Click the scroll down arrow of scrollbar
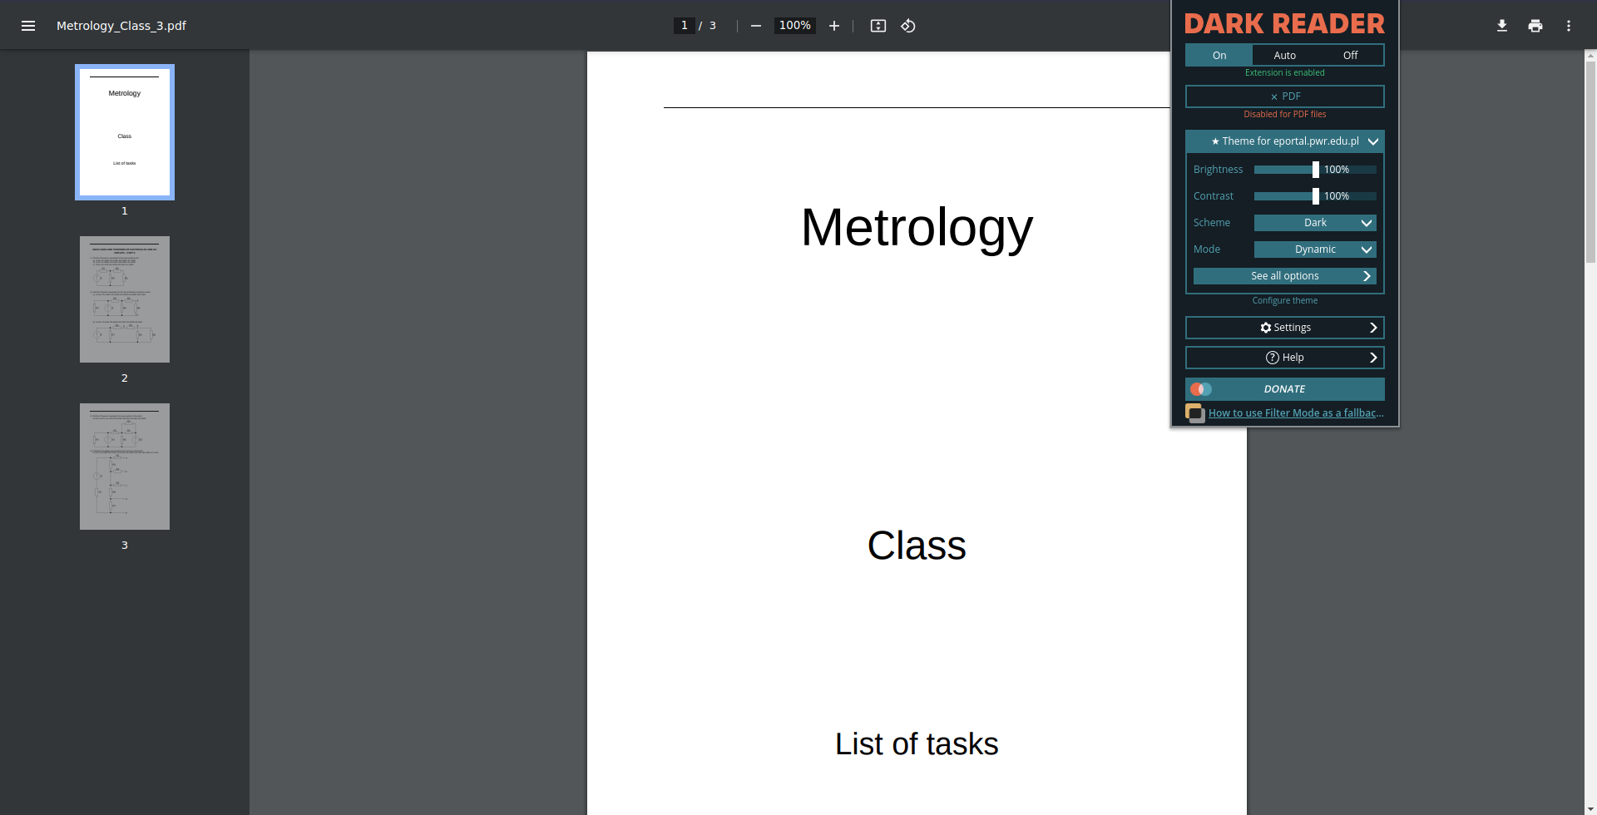1597x815 pixels. (1590, 808)
